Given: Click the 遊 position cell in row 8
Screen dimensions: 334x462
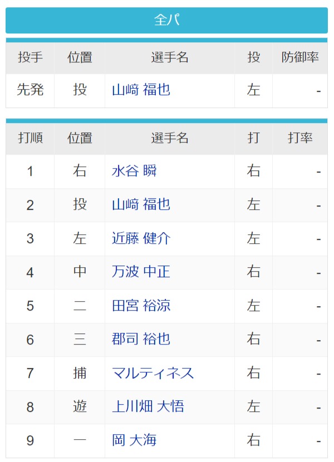Looking at the screenshot, I should 80,407.
